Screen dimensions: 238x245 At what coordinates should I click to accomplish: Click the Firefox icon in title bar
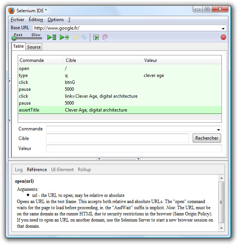pyautogui.click(x=12, y=11)
